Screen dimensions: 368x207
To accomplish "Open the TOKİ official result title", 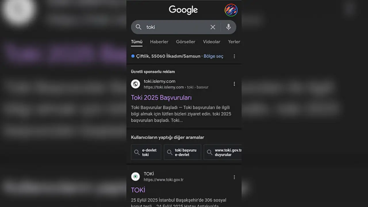I will point(138,190).
